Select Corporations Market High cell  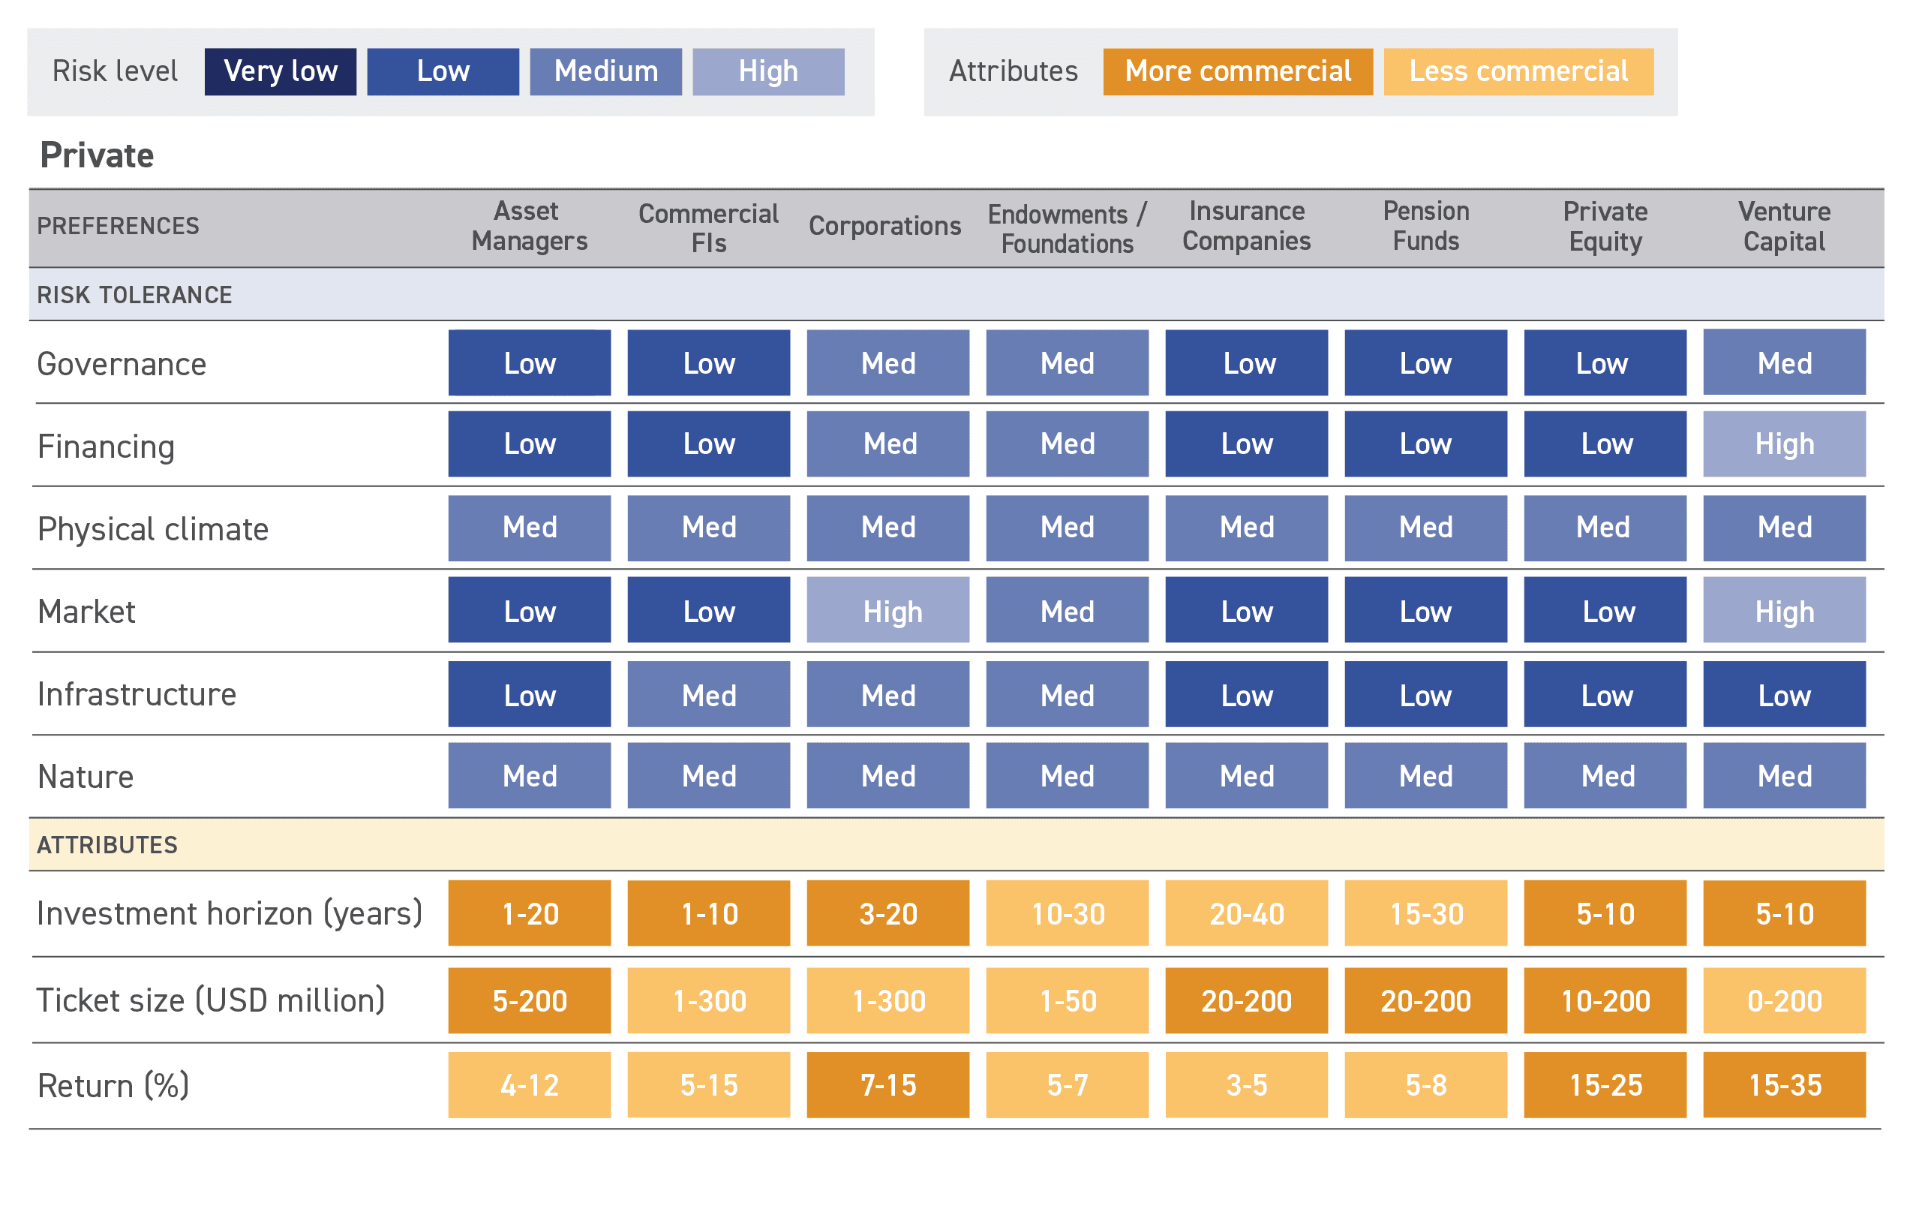[x=888, y=610]
